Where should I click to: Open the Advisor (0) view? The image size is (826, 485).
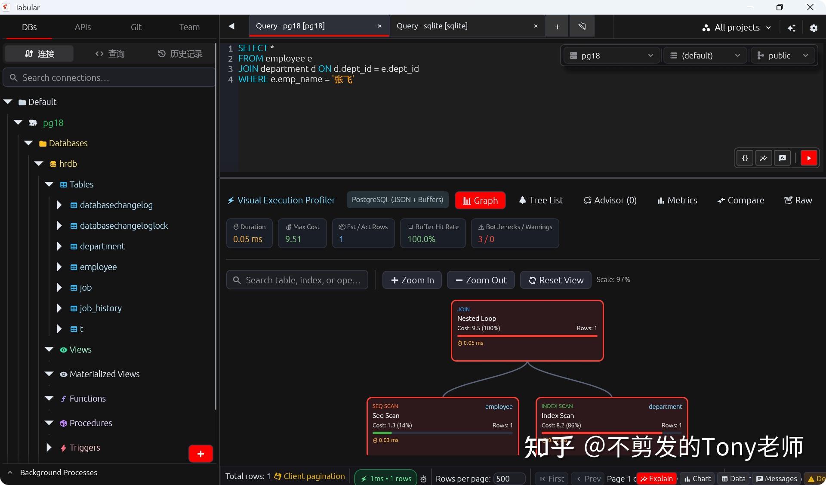610,200
